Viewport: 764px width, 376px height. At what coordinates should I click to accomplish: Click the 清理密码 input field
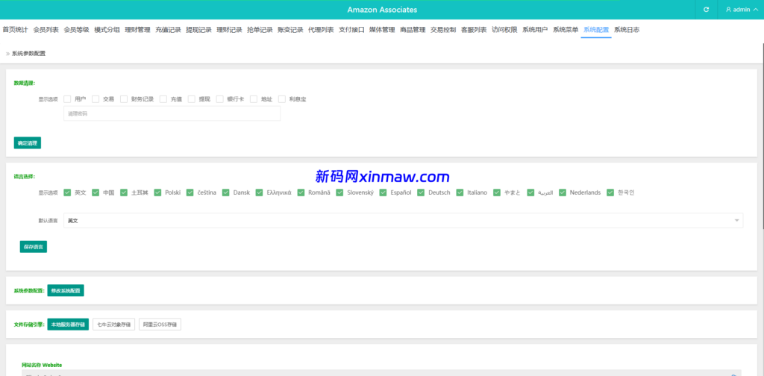pos(172,113)
